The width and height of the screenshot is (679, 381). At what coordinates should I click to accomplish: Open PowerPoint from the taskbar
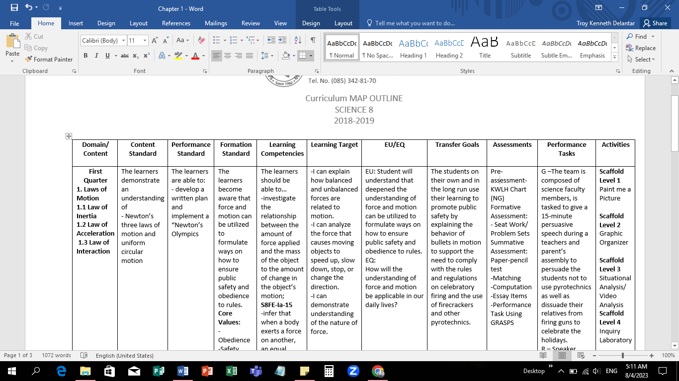207,371
